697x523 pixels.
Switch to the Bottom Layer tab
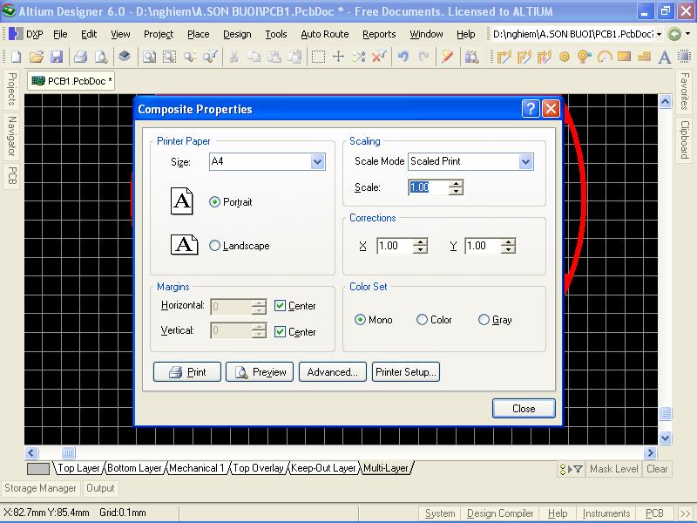tap(134, 468)
